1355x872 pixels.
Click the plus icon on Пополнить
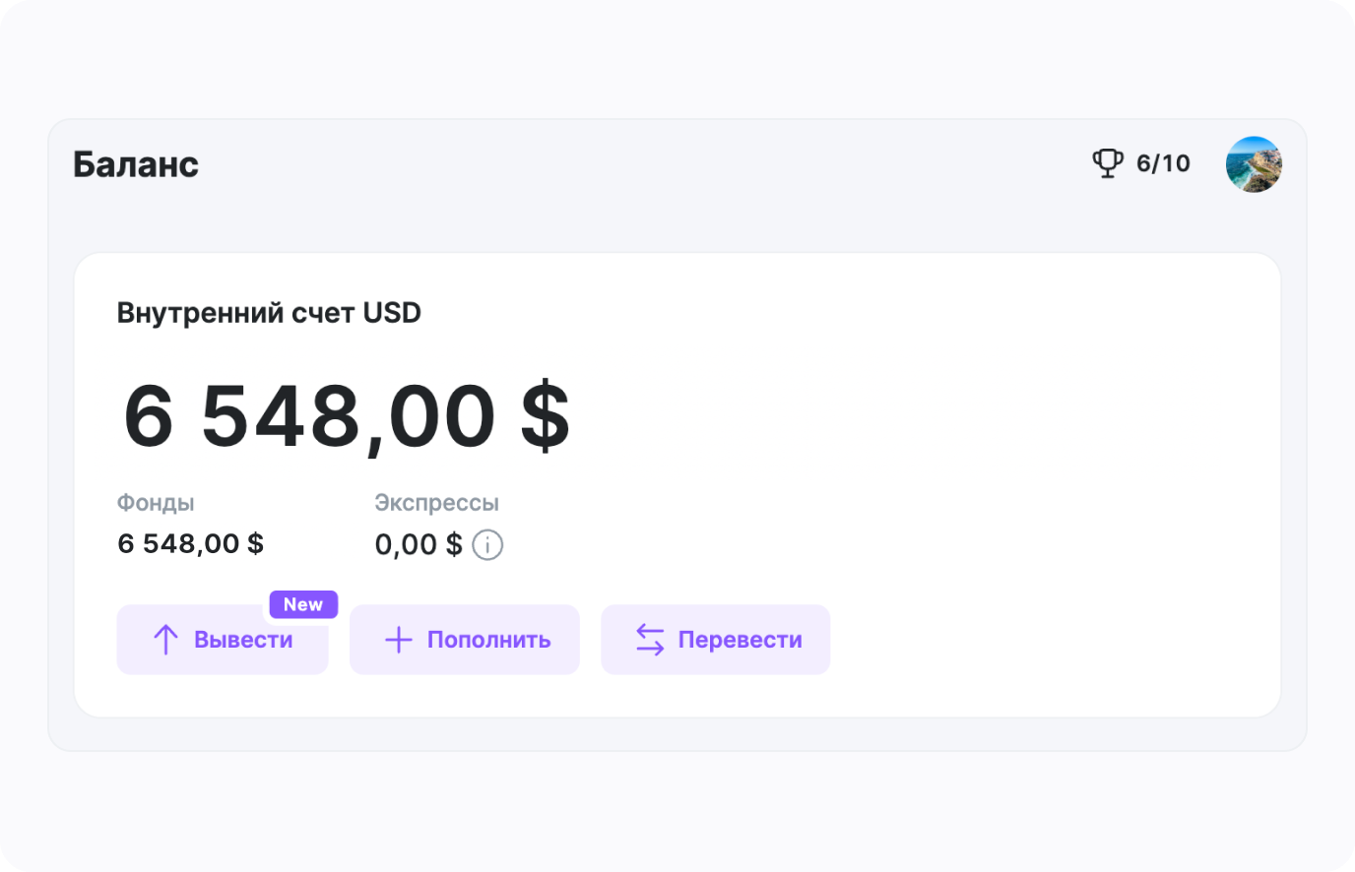click(x=398, y=640)
